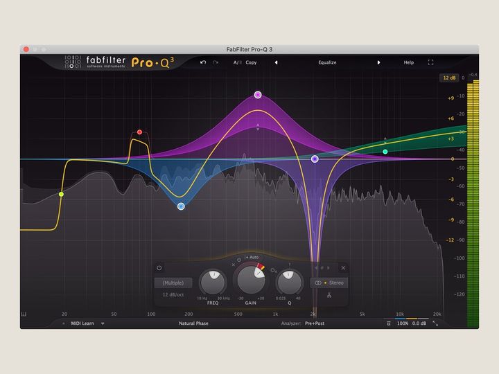
Task: Click the 0.0 dB output gain value
Action: (419, 323)
